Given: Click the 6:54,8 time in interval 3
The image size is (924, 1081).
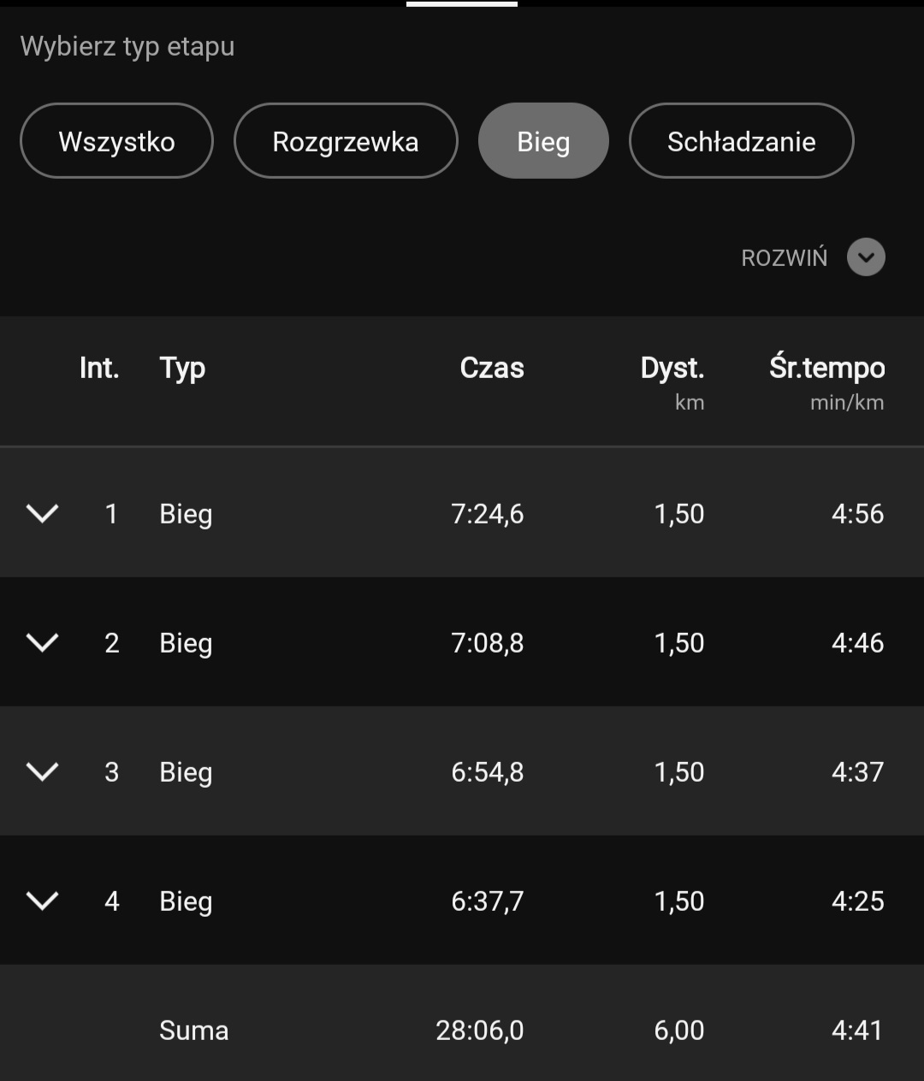Looking at the screenshot, I should point(488,772).
